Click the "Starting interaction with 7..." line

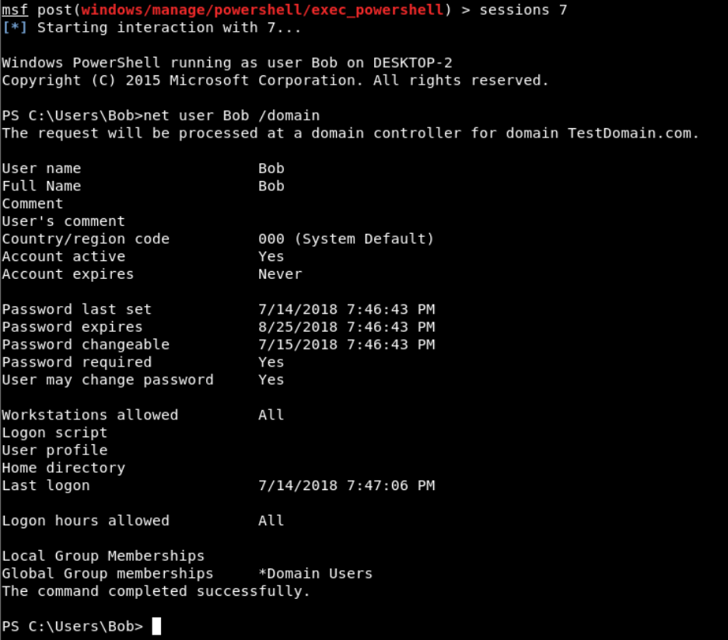pos(169,28)
